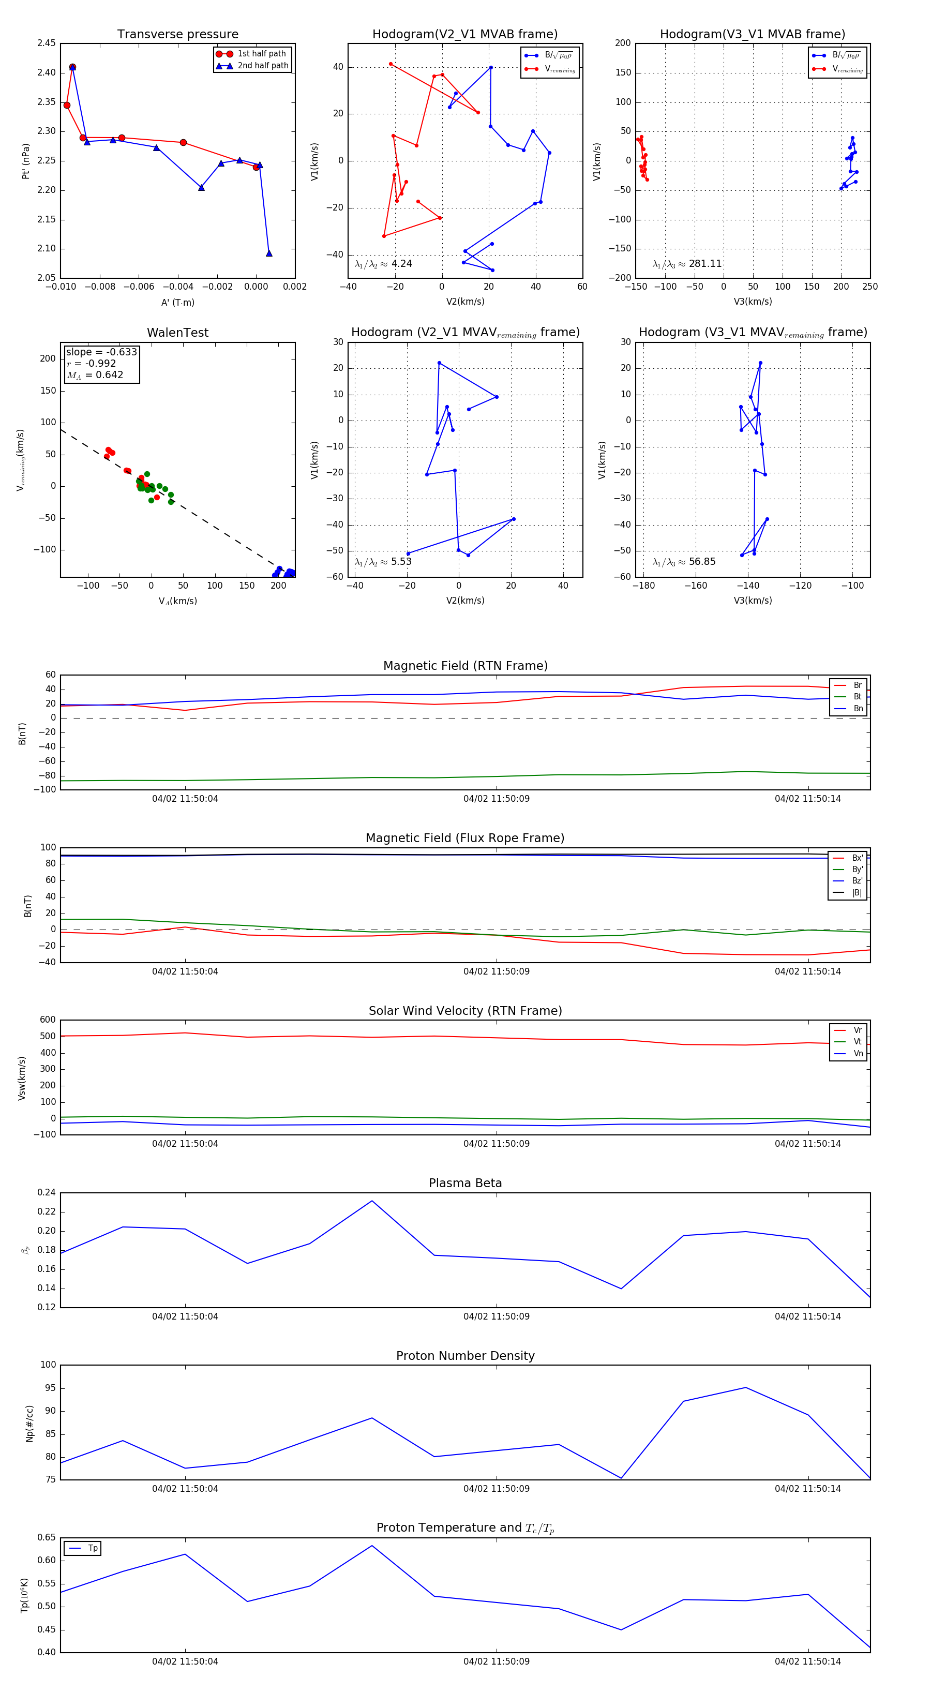Click the highest peak of the Plasma Beta curve
This screenshot has height=1707, width=931.
tap(372, 1201)
